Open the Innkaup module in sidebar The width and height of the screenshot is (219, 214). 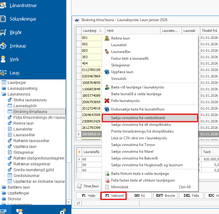[x=18, y=46]
